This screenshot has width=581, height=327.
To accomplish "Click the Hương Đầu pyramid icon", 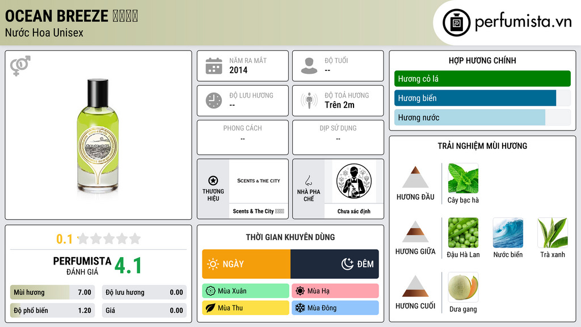I will (x=415, y=177).
